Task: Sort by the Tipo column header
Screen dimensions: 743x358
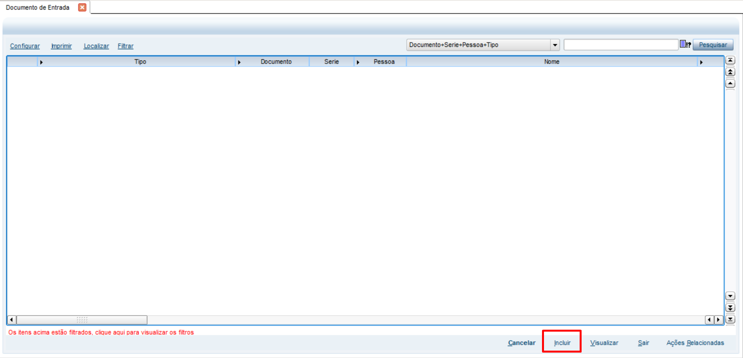Action: click(x=140, y=62)
